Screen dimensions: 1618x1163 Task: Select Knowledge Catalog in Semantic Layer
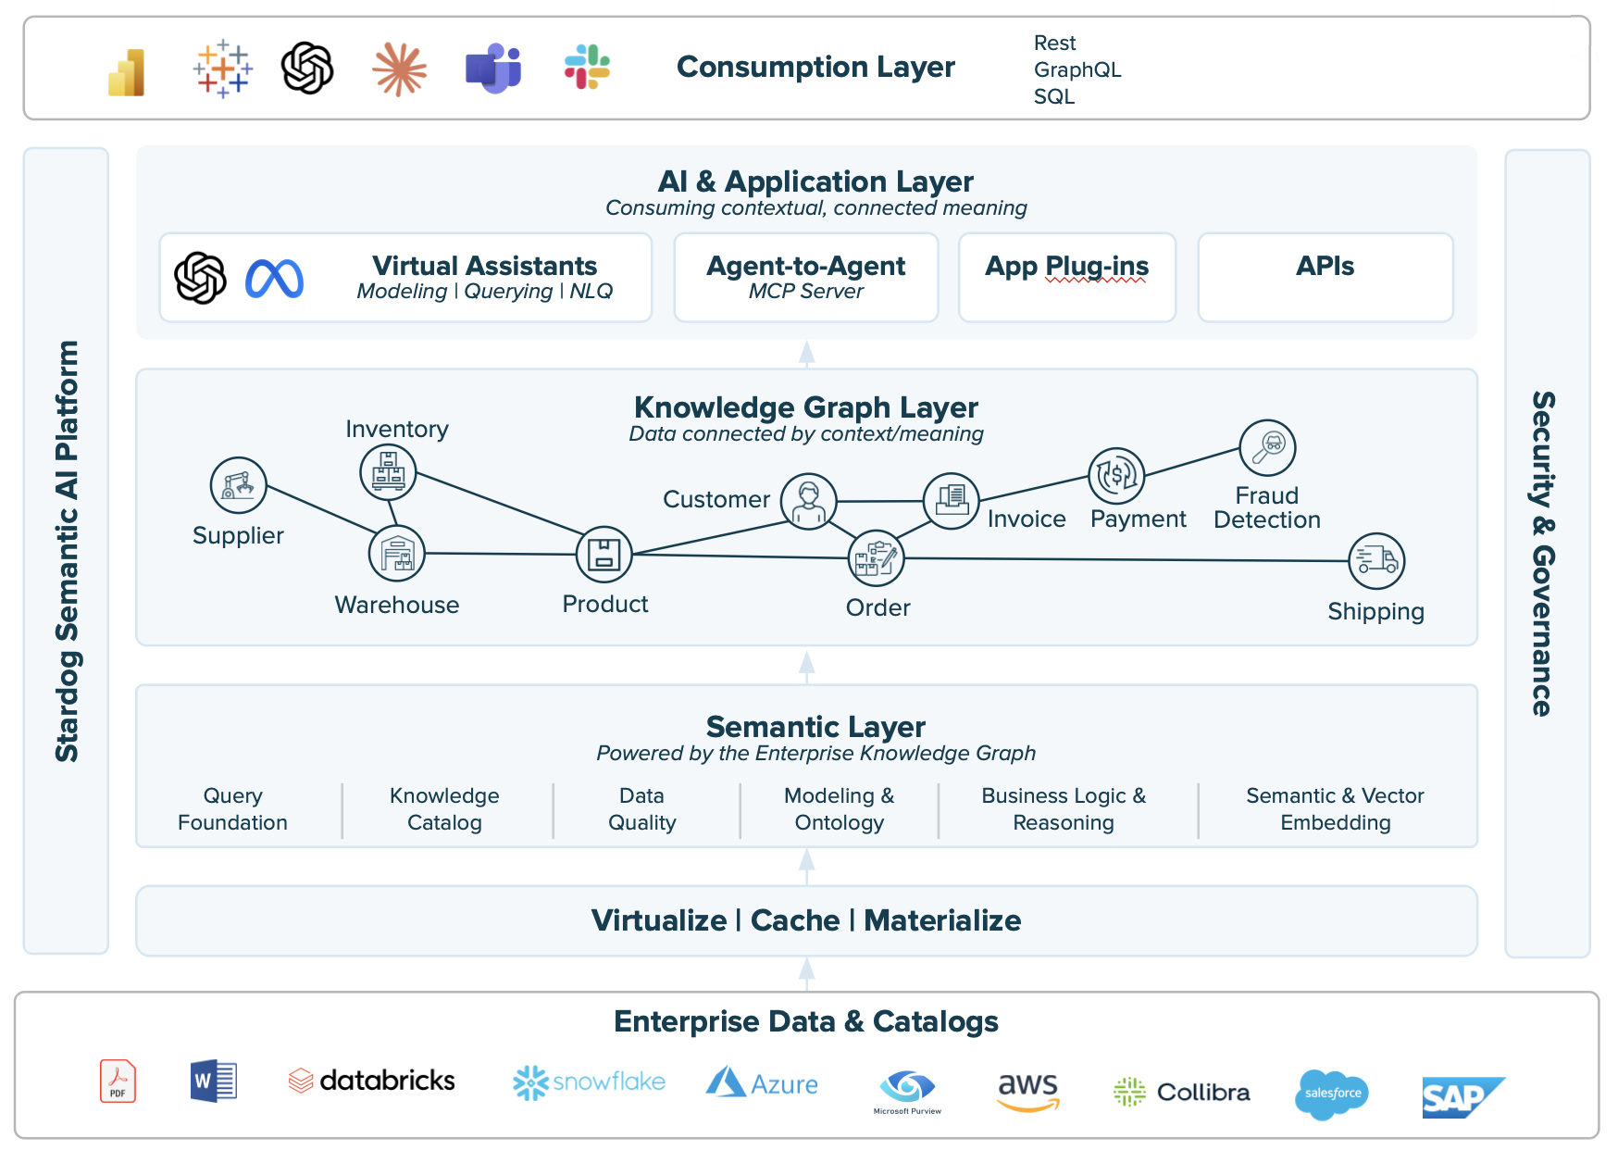point(444,809)
